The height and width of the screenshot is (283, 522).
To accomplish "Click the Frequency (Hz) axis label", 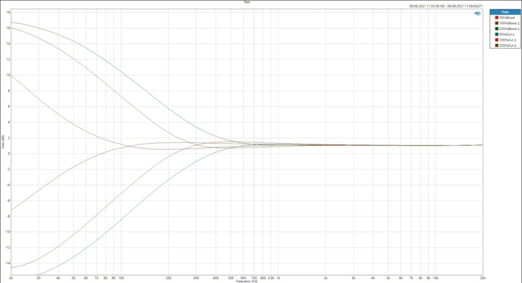I will (x=247, y=281).
